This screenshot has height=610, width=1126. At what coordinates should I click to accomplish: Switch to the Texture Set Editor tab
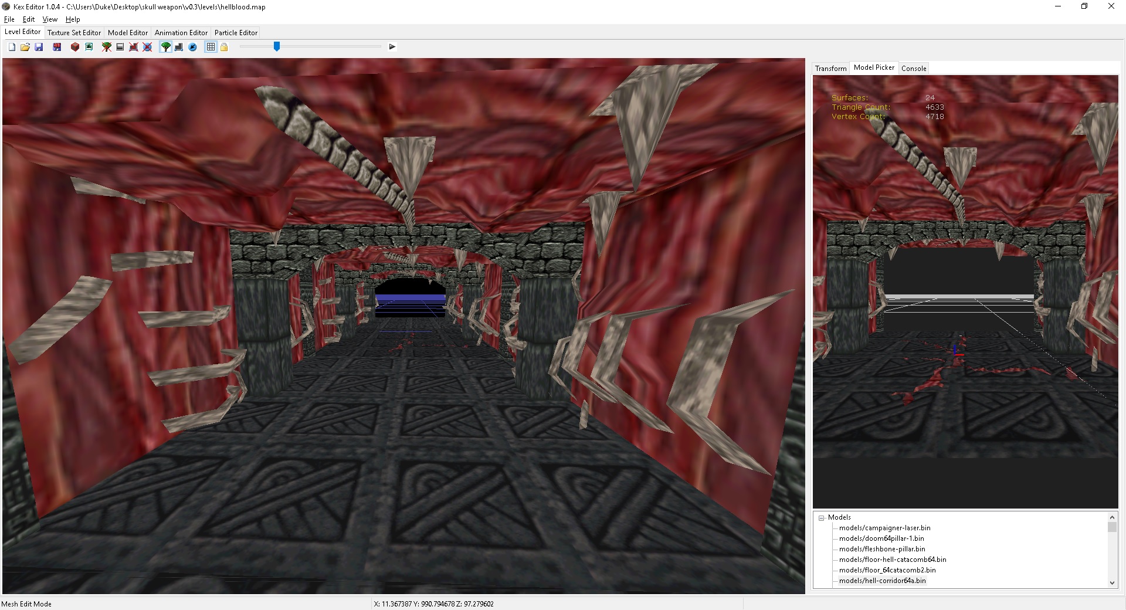pyautogui.click(x=74, y=33)
